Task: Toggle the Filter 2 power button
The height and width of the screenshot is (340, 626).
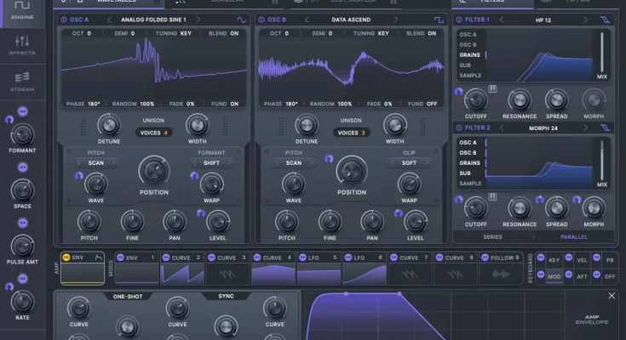Action: [461, 127]
